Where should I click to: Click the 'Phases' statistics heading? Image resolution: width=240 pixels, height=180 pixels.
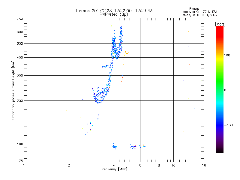[194, 9]
